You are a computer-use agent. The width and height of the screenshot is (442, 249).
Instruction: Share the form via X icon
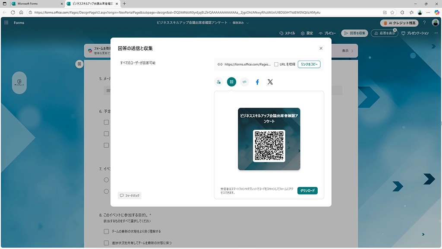(270, 82)
